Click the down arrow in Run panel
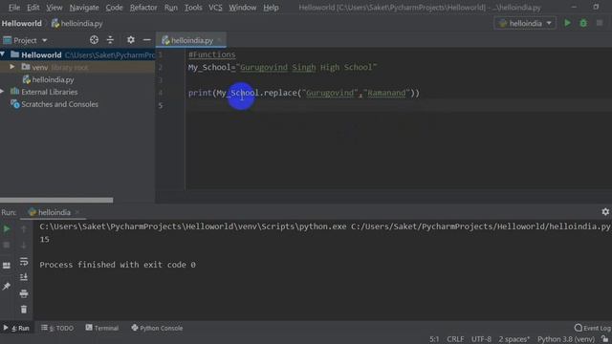The width and height of the screenshot is (612, 344). (x=24, y=246)
